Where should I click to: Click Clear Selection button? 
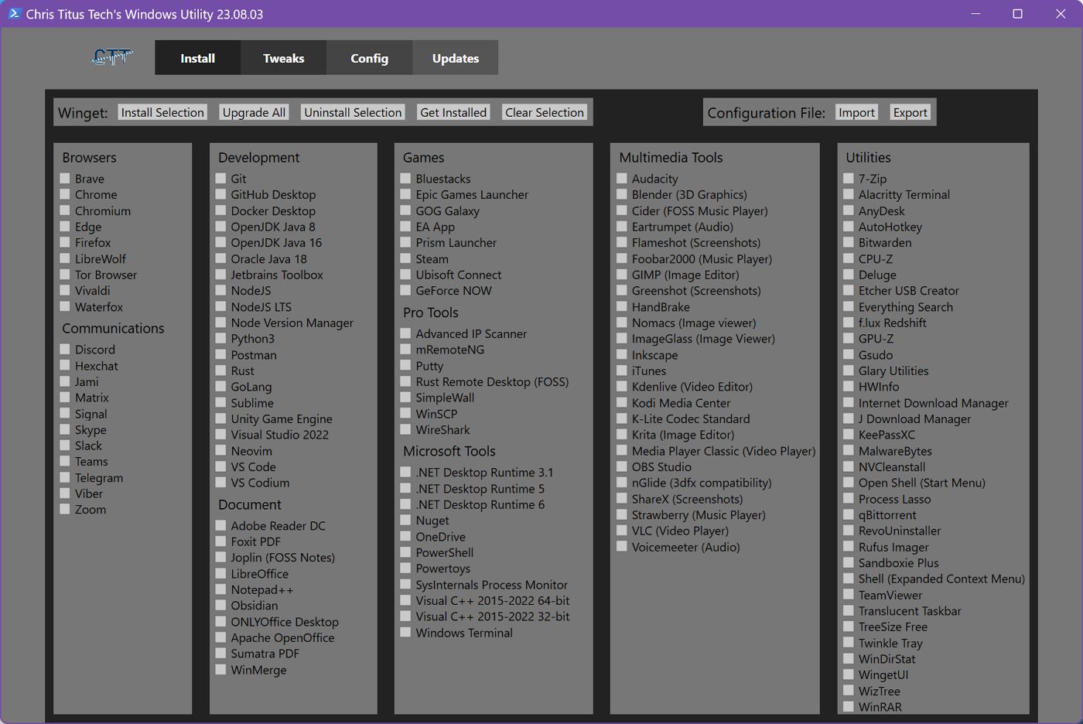(545, 112)
